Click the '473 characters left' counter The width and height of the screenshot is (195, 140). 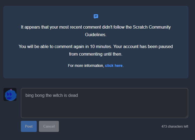click(x=175, y=126)
